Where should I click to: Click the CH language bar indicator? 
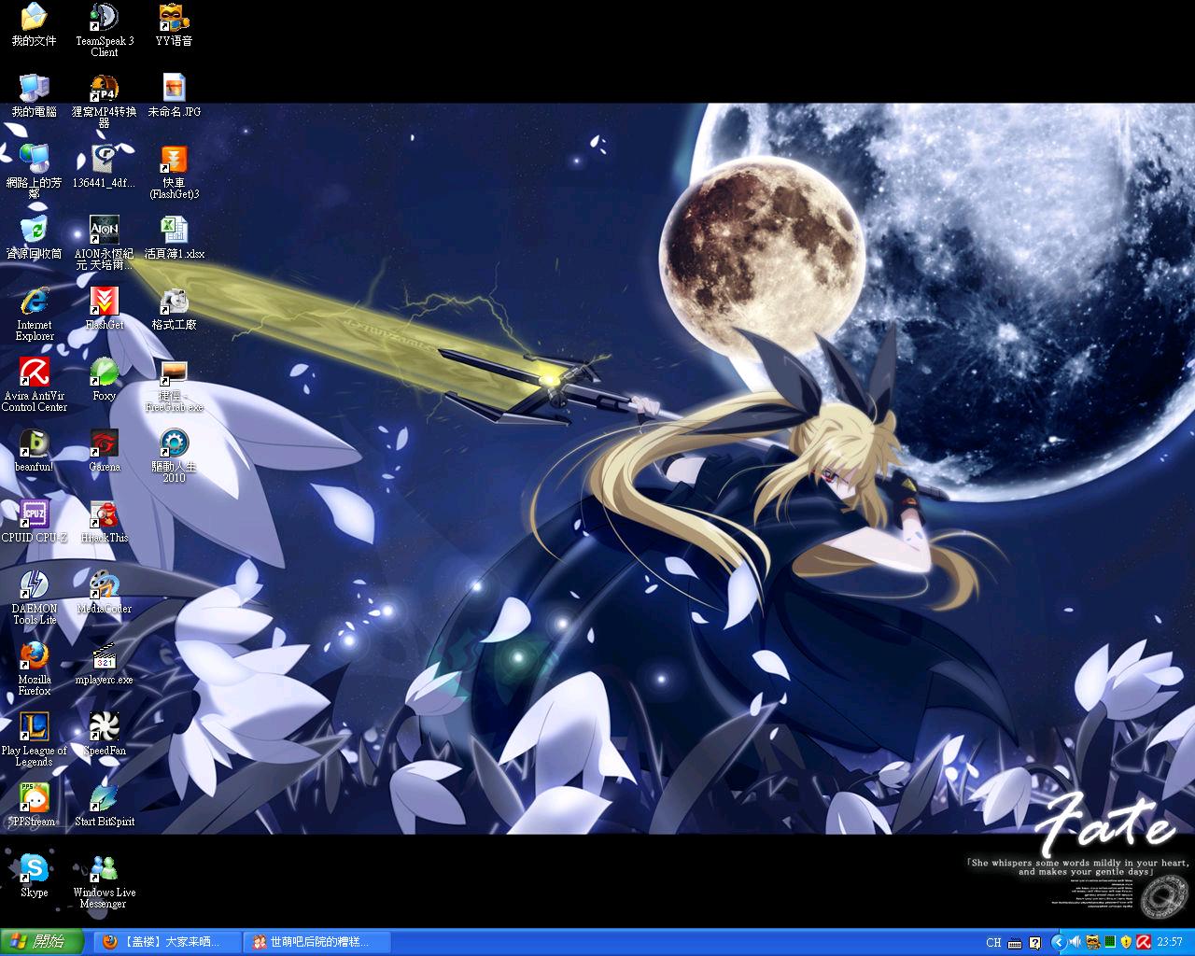pyautogui.click(x=993, y=942)
